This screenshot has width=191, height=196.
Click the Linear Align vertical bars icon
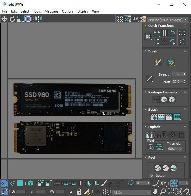point(165,33)
